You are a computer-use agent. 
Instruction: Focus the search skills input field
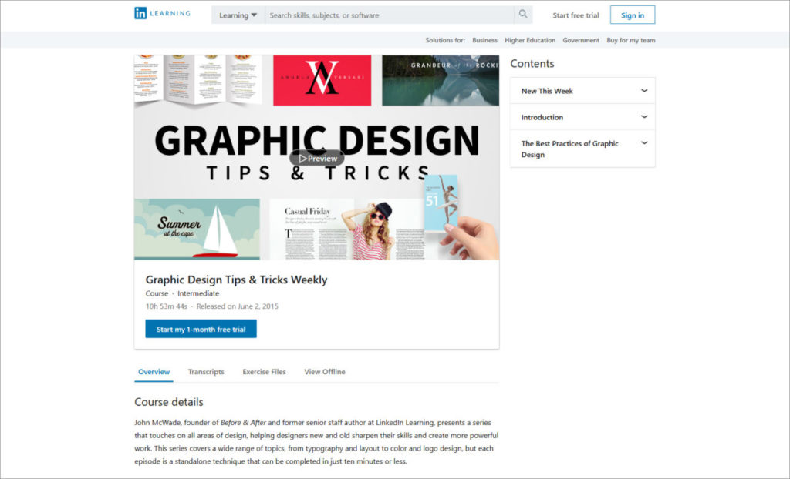point(390,15)
